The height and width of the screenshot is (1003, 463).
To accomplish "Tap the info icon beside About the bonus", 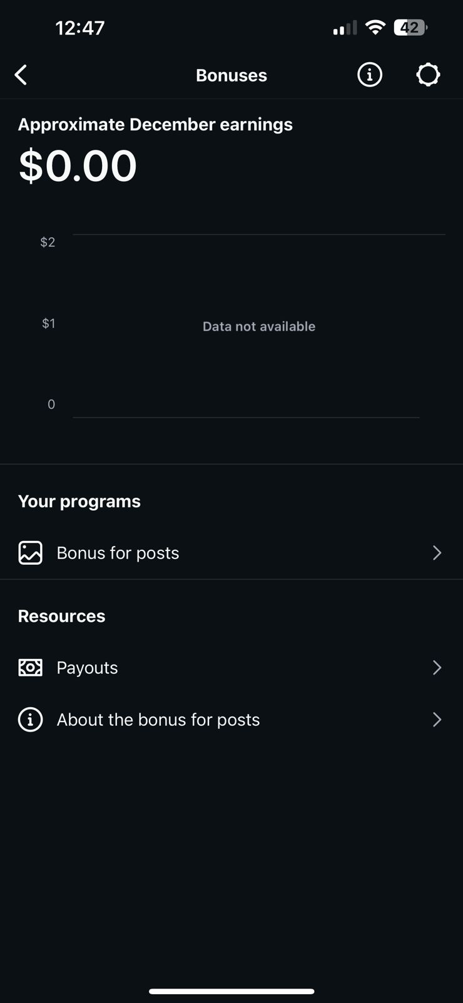I will point(30,720).
